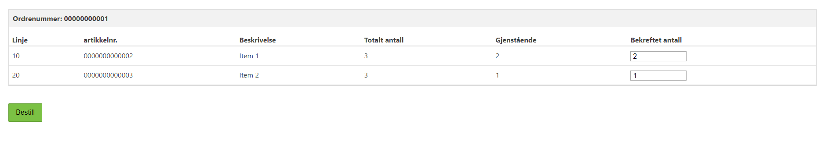Click remaining quantity 2 for Item 1

pos(497,56)
